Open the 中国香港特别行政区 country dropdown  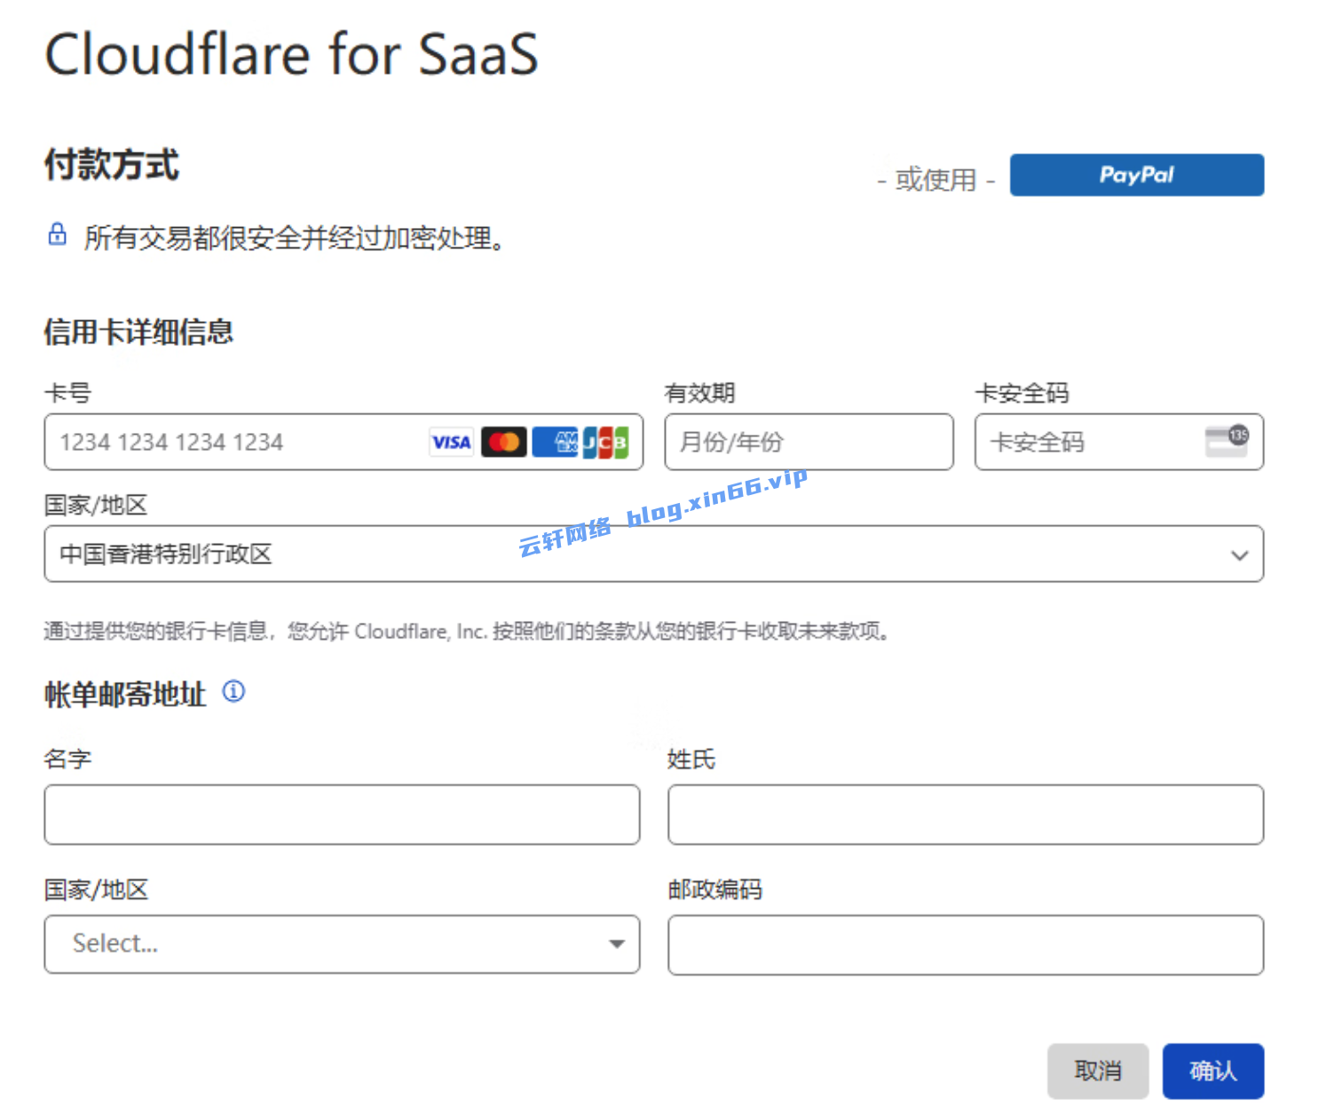click(654, 554)
